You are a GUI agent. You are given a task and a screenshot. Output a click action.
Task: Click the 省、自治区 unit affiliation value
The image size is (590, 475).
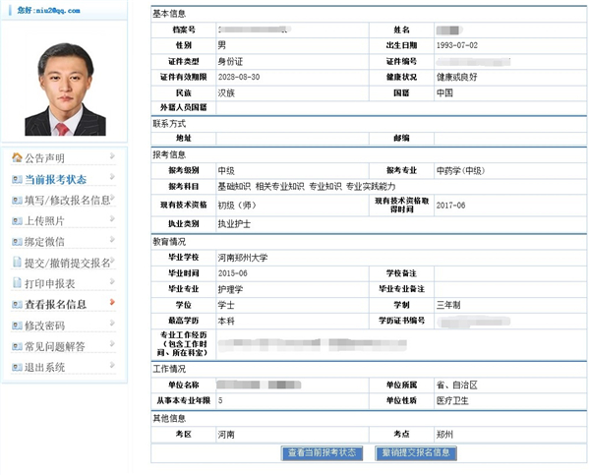[x=457, y=386]
